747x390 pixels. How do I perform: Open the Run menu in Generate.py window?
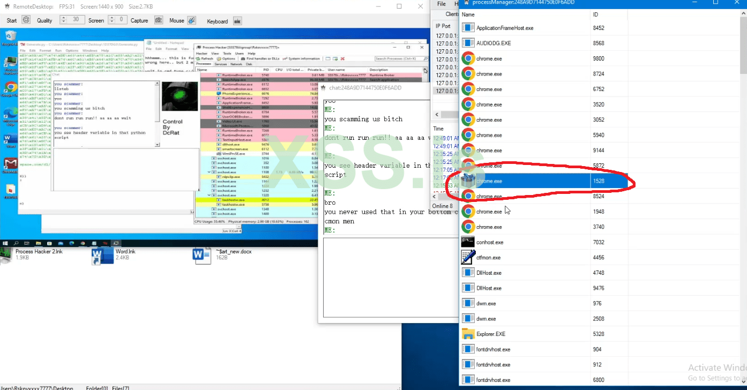(x=58, y=50)
